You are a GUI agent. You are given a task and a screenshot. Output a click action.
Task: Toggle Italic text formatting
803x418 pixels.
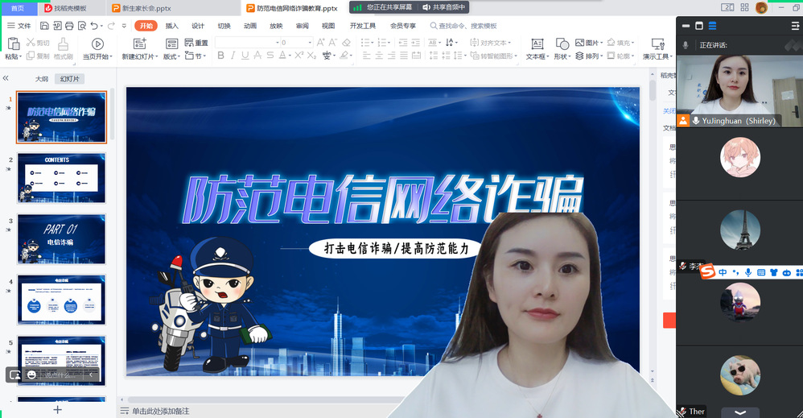pos(233,56)
